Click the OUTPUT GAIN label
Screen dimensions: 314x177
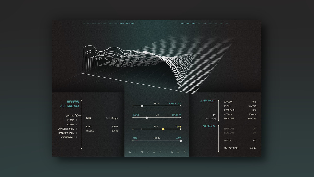point(231,148)
